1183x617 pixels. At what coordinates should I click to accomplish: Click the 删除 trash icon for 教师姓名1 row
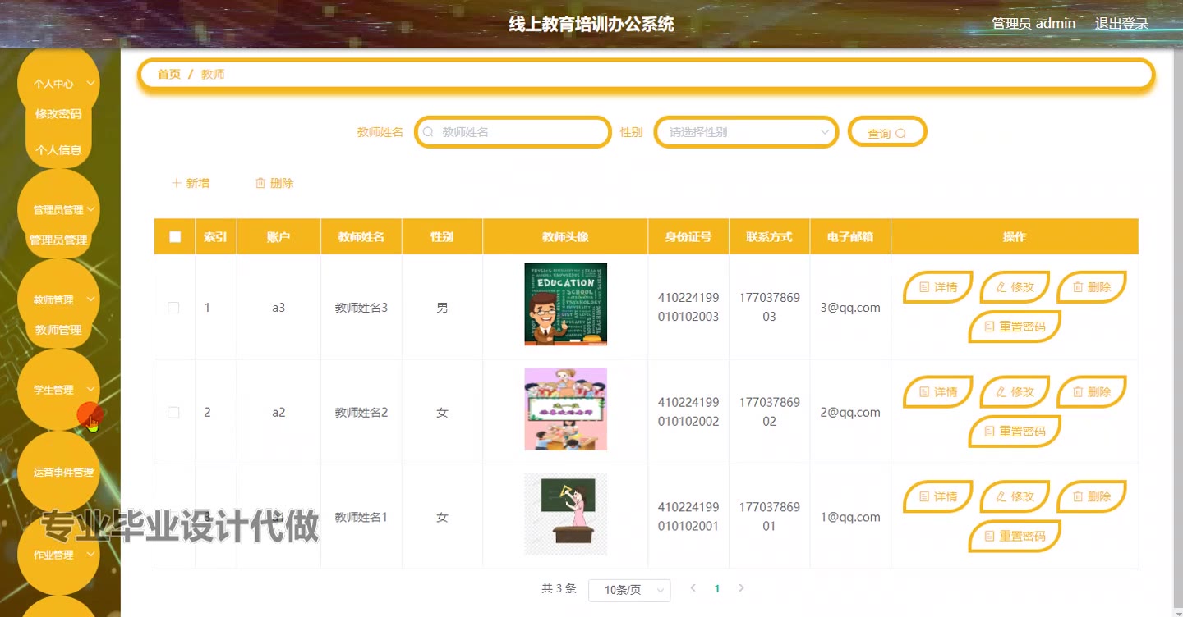click(x=1078, y=496)
